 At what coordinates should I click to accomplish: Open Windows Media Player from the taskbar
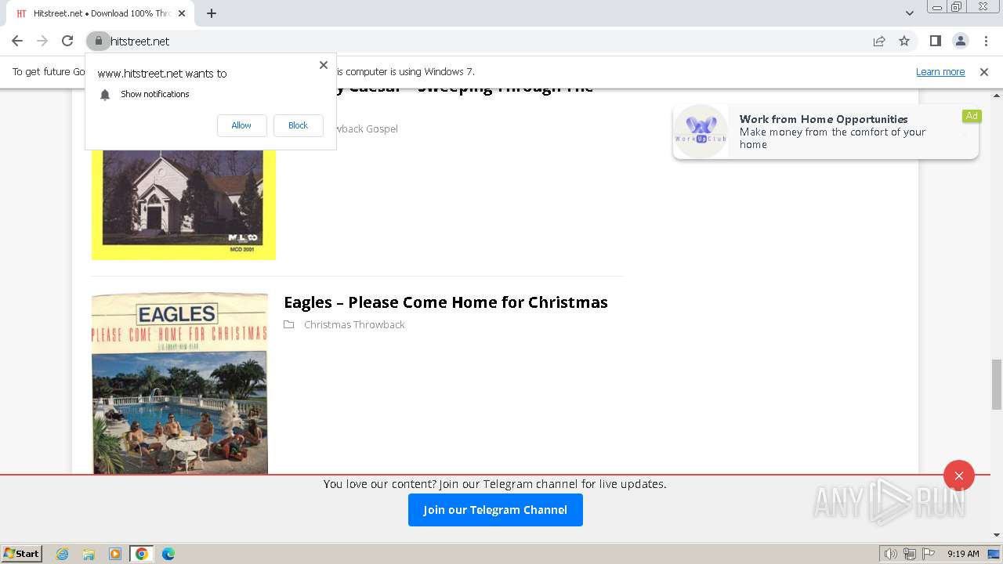(x=115, y=554)
